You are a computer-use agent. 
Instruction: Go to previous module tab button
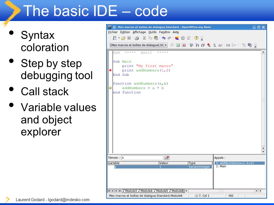tap(113, 191)
